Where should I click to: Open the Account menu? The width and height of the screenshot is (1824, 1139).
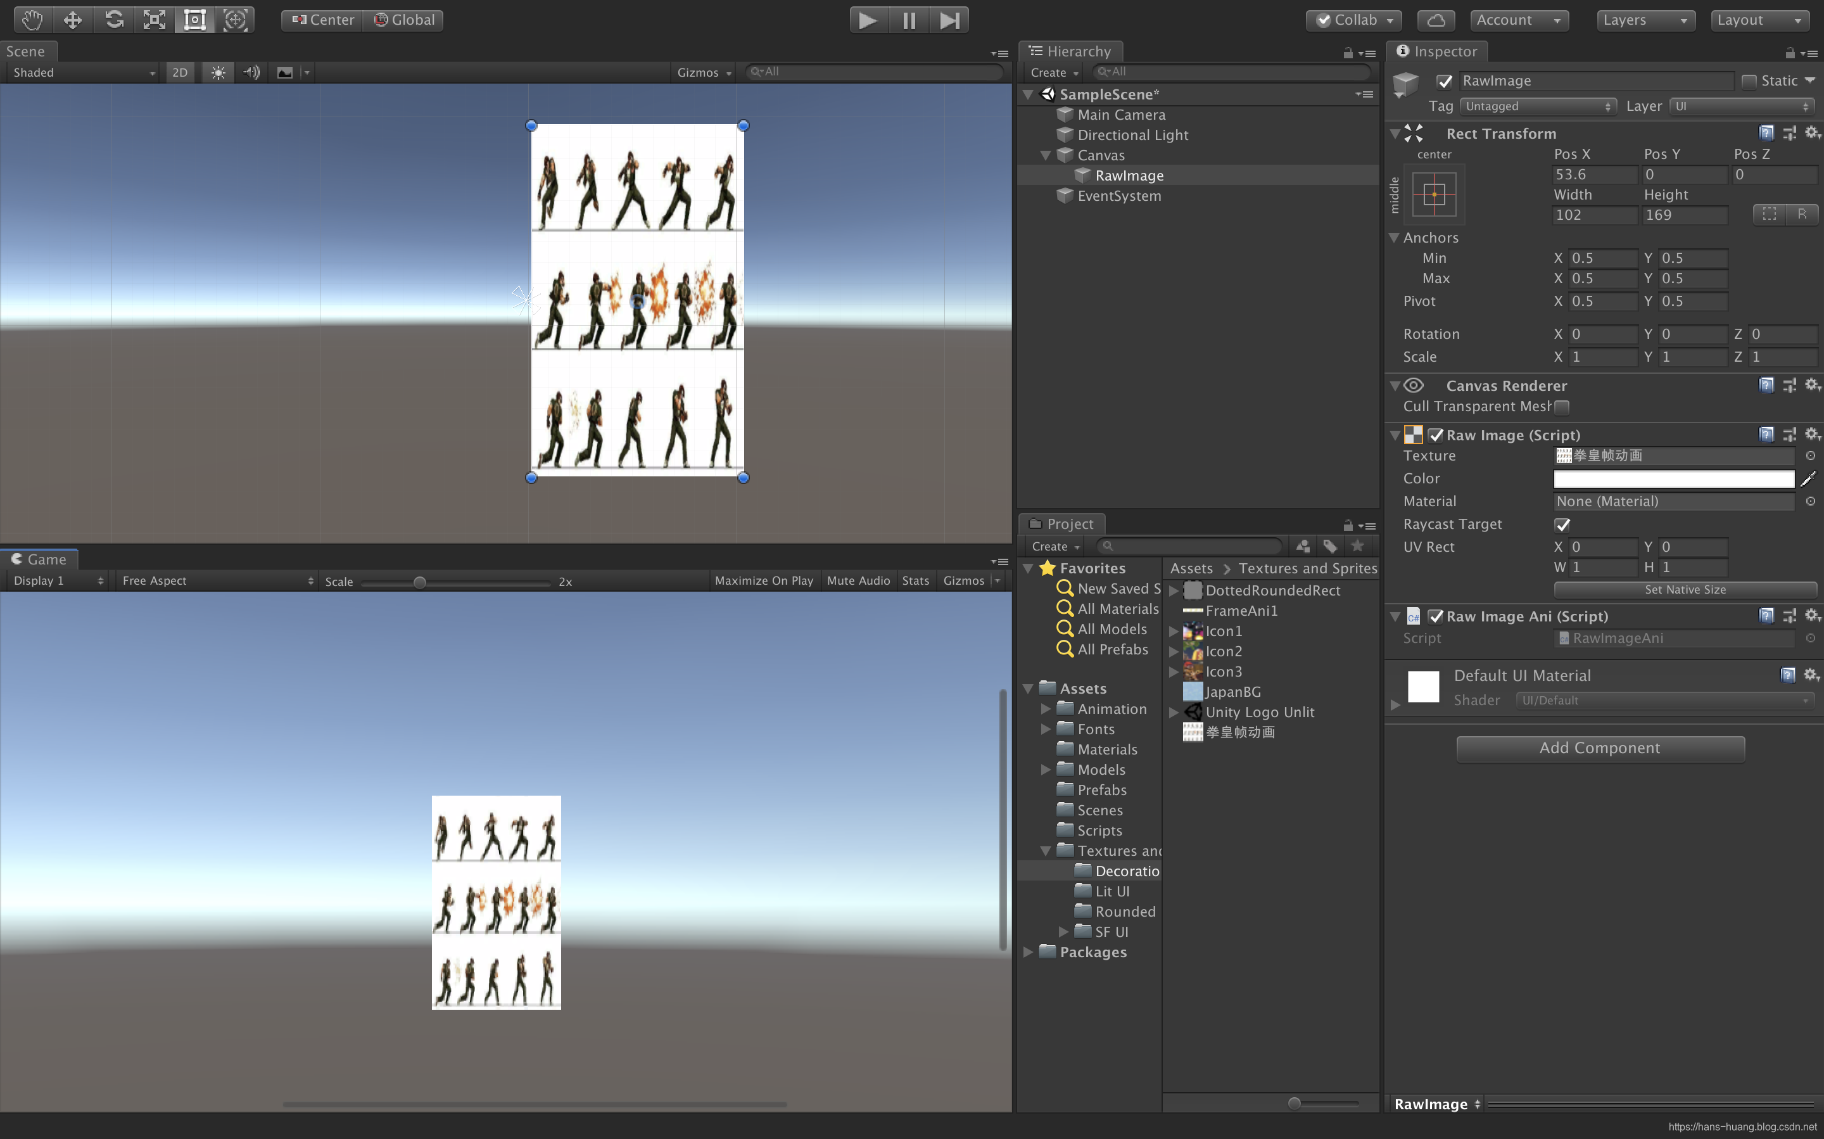[1518, 20]
